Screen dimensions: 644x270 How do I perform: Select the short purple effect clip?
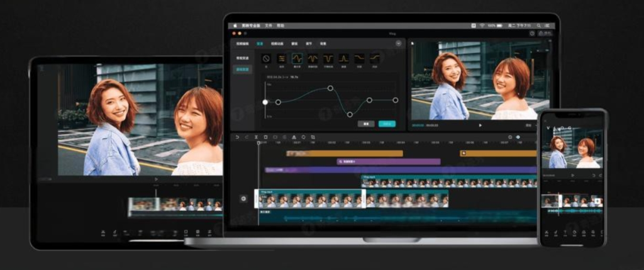coord(389,162)
